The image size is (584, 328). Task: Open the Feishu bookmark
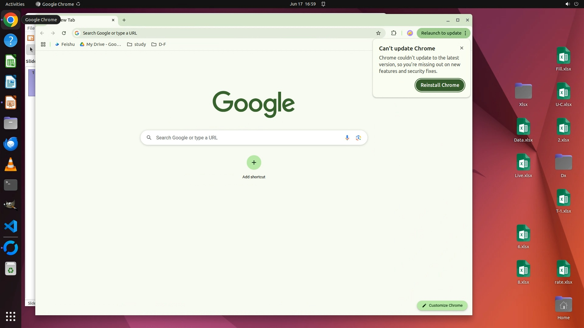click(65, 44)
